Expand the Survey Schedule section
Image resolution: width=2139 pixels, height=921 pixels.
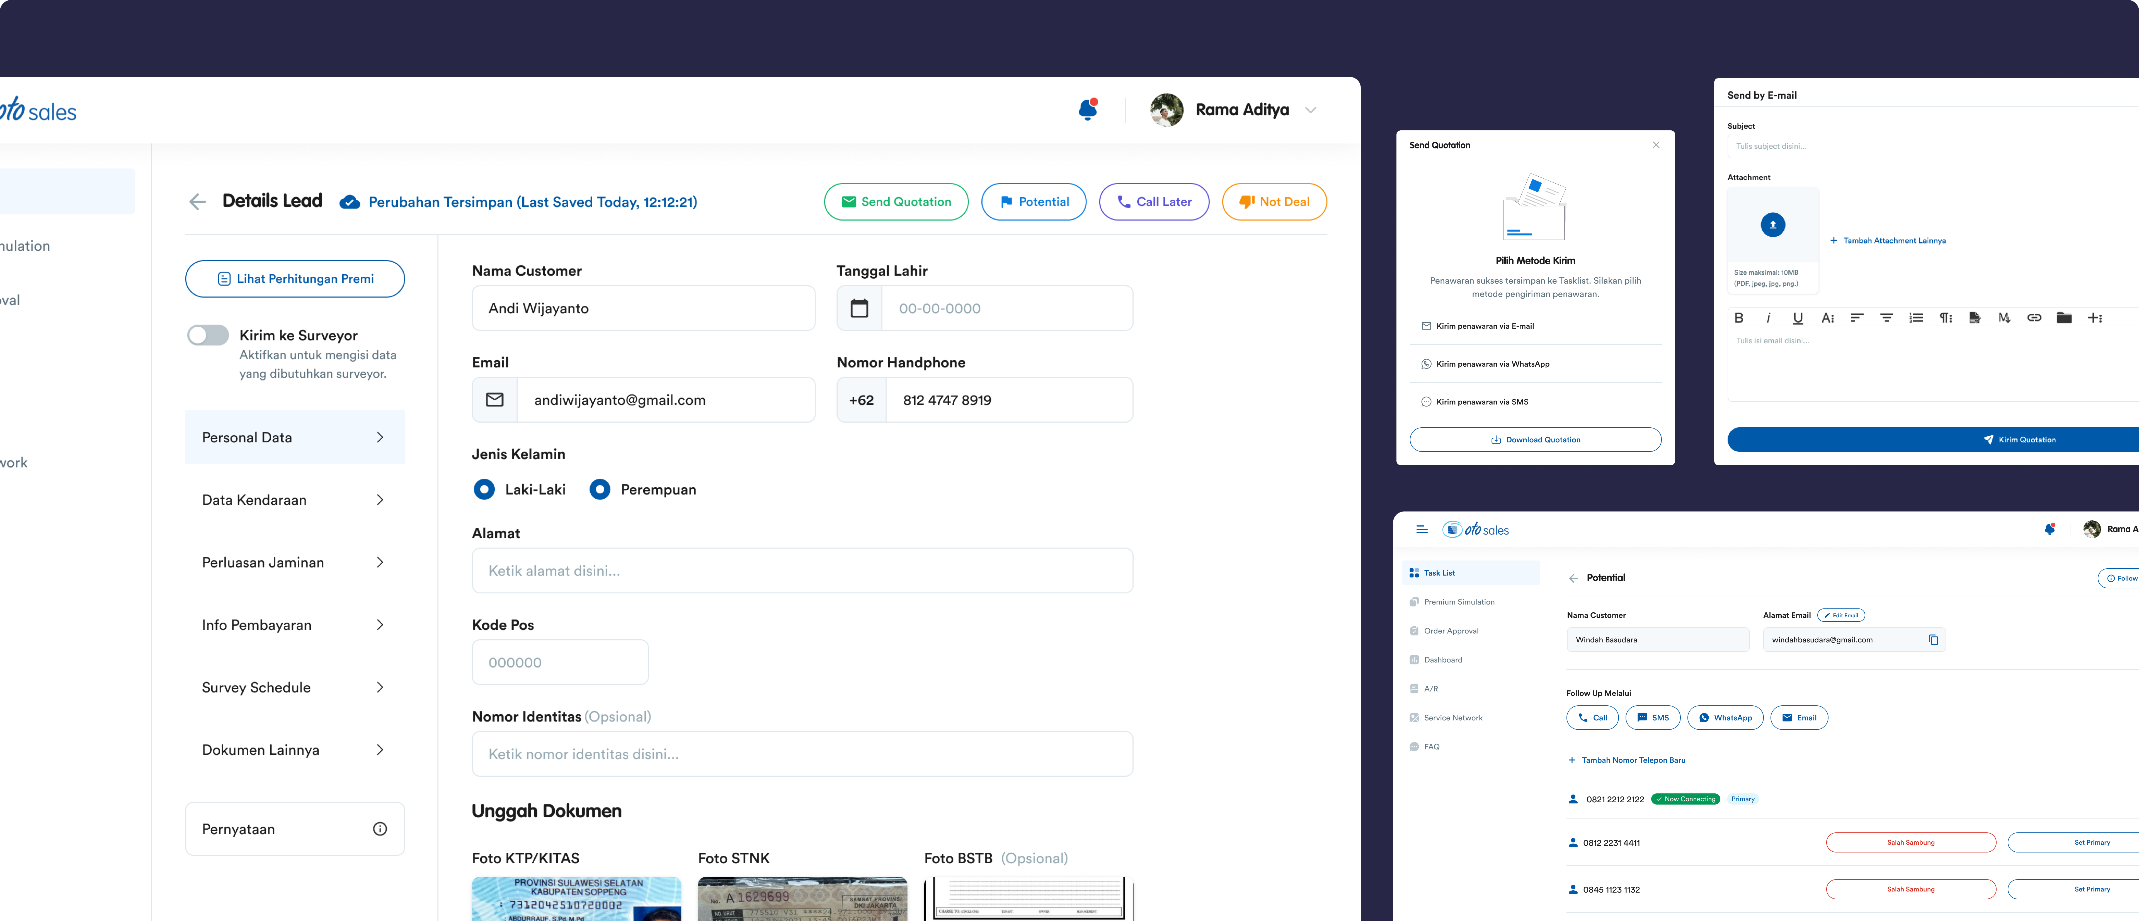(295, 687)
